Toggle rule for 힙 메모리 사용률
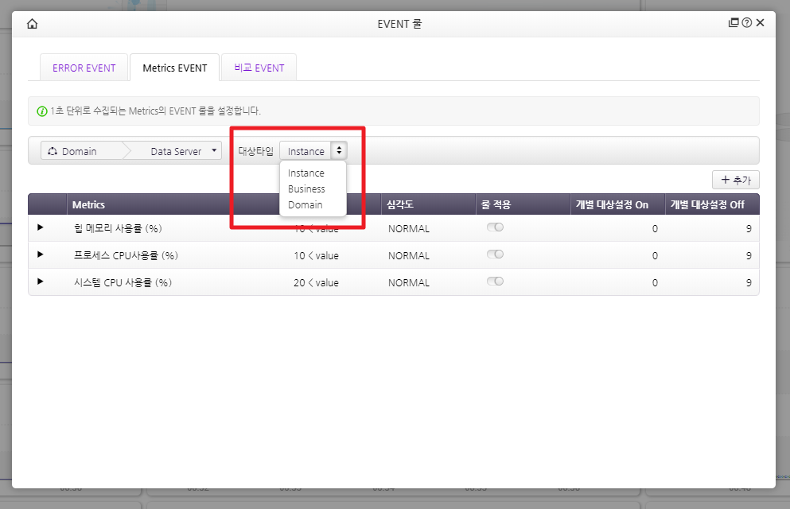Screen dimensions: 790x509 click(x=495, y=227)
